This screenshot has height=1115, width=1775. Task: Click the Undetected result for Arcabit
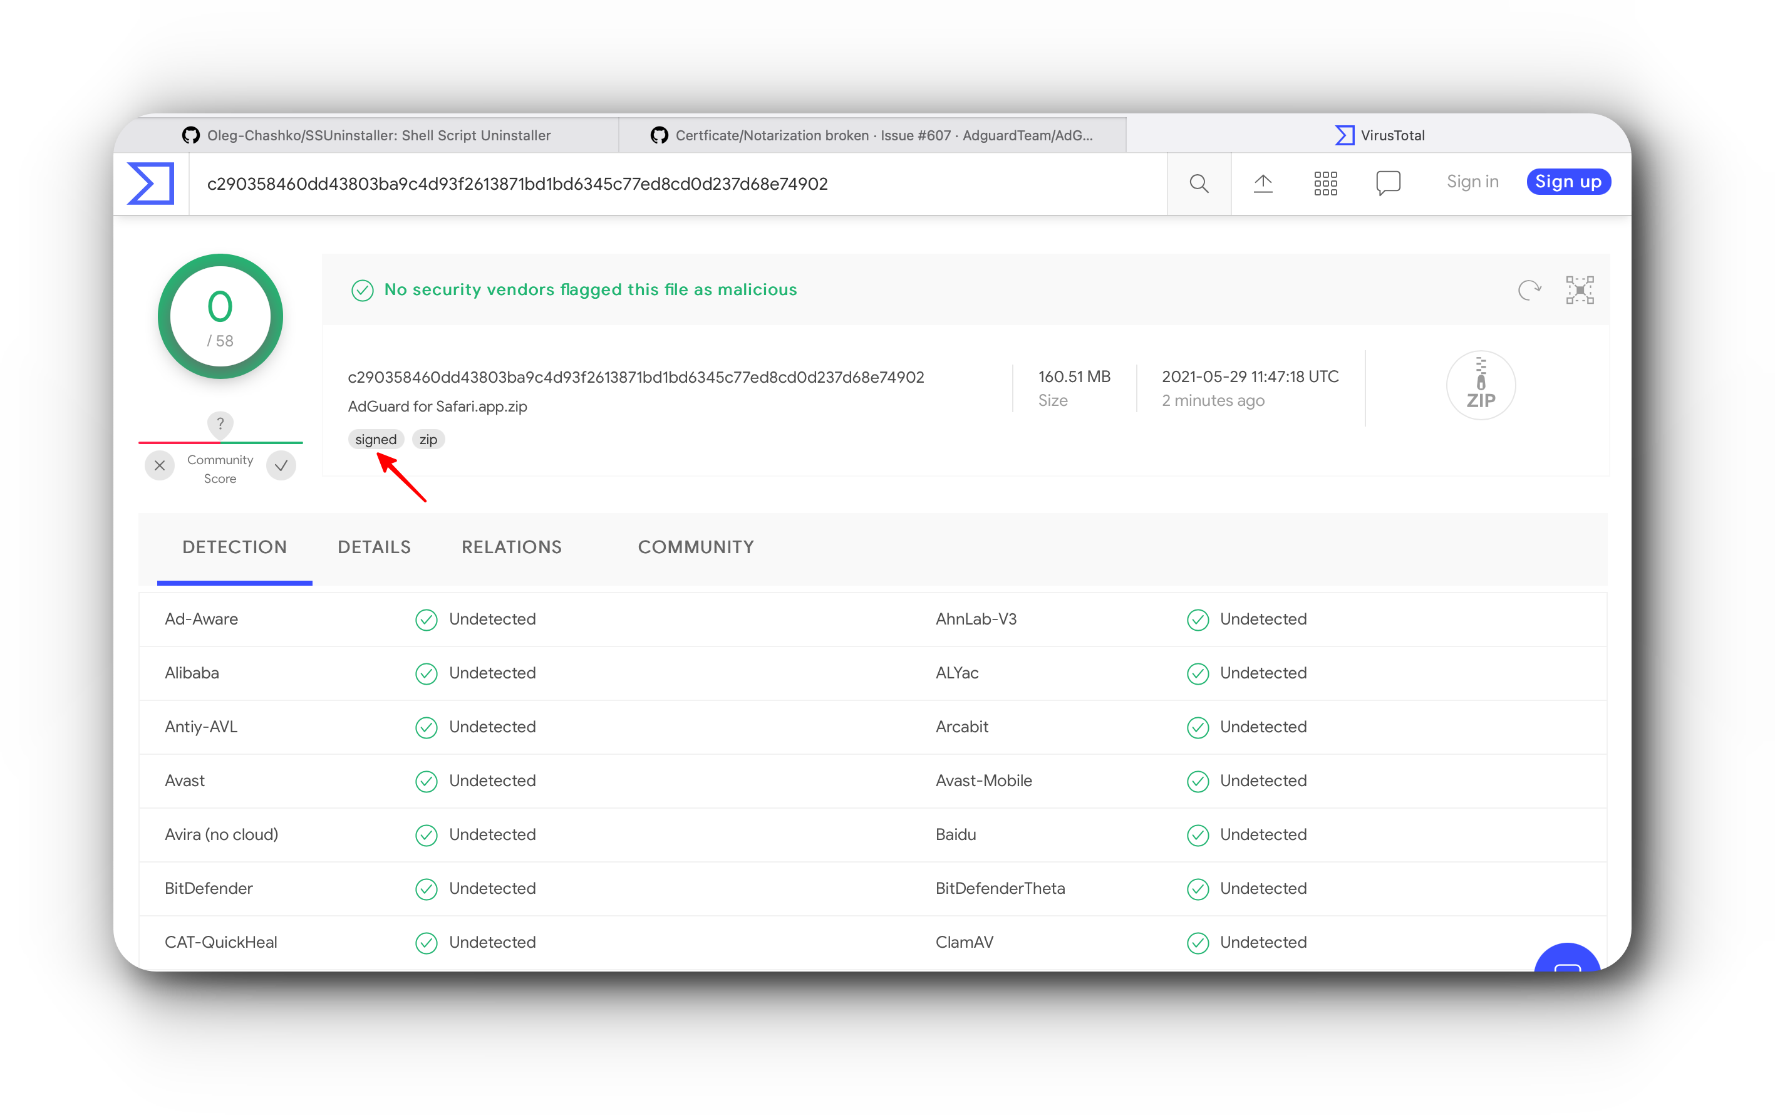(1263, 727)
